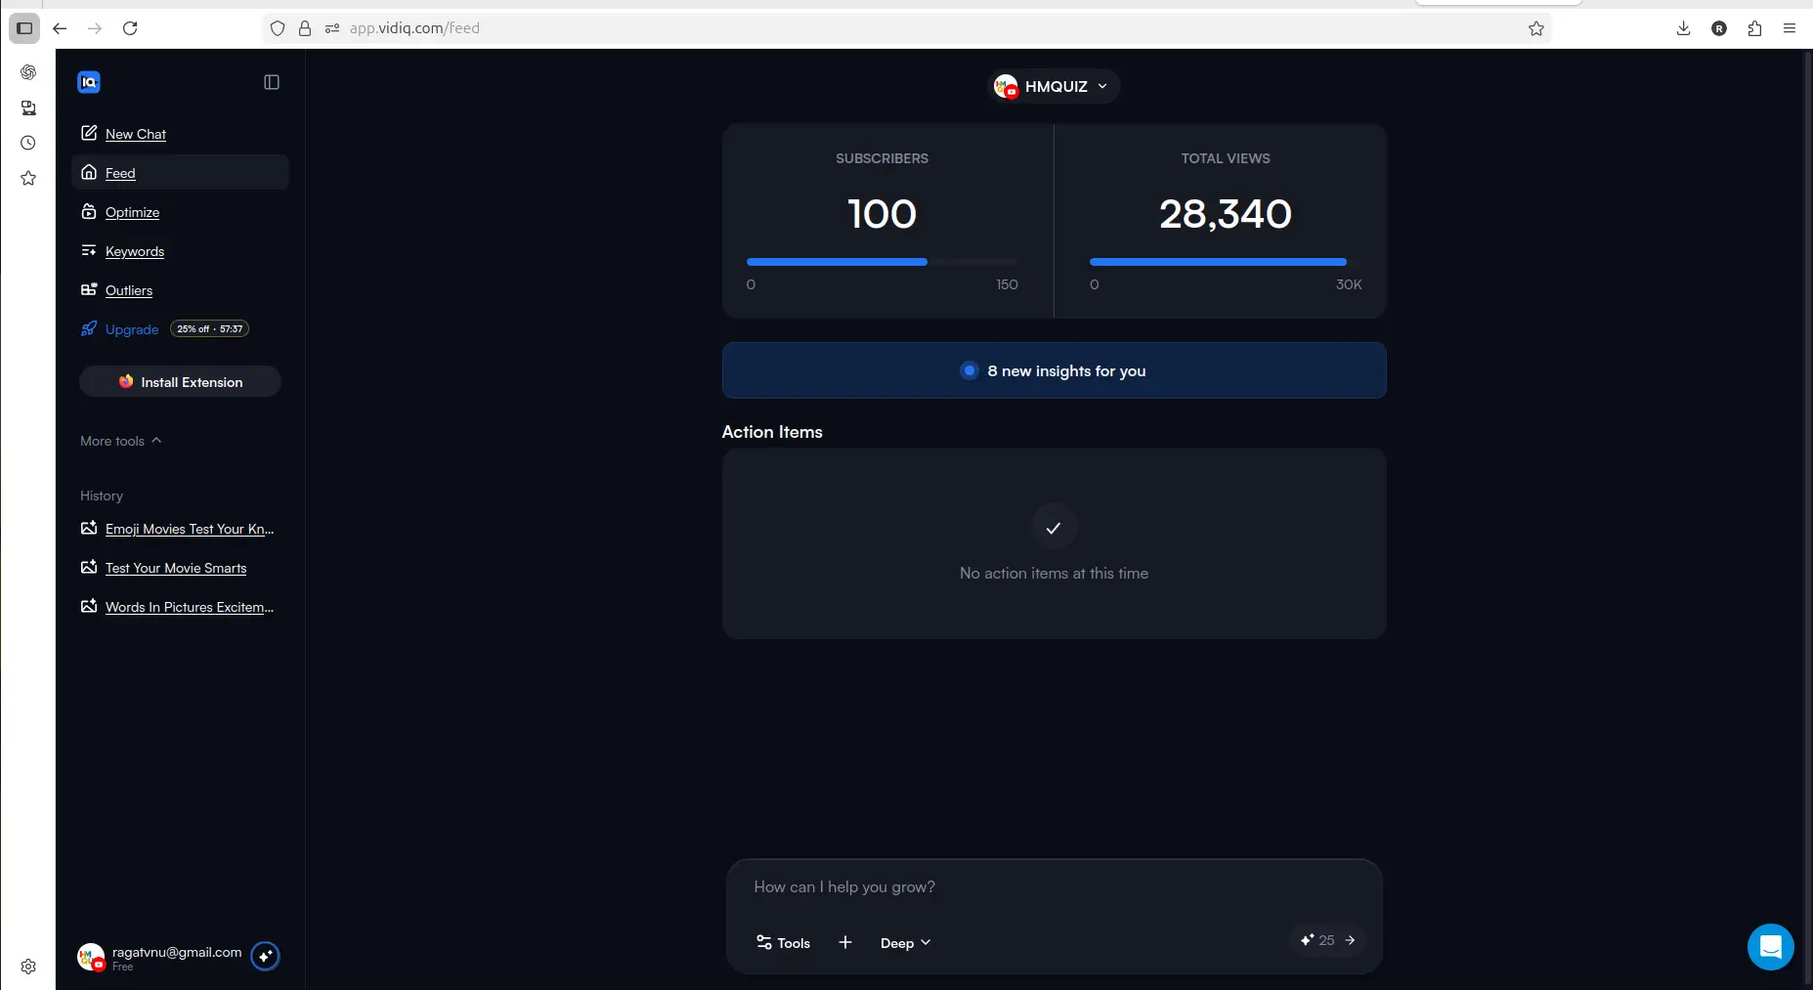1813x990 pixels.
Task: Click the subscribers progress bar
Action: [882, 262]
